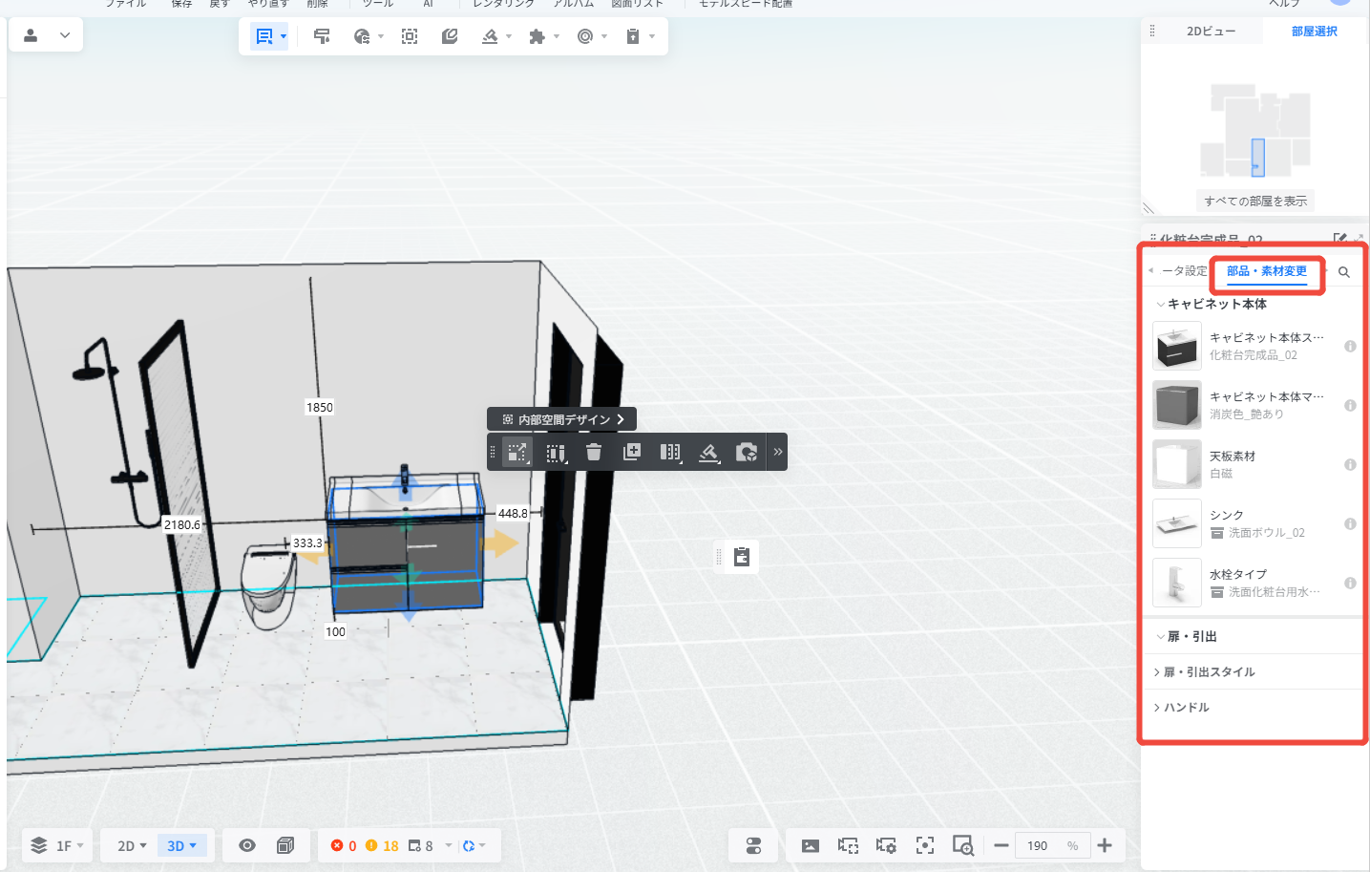
Task: Expand the puzzle plugin dropdown arrow
Action: [557, 36]
